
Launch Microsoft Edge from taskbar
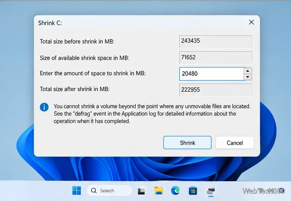point(175,191)
